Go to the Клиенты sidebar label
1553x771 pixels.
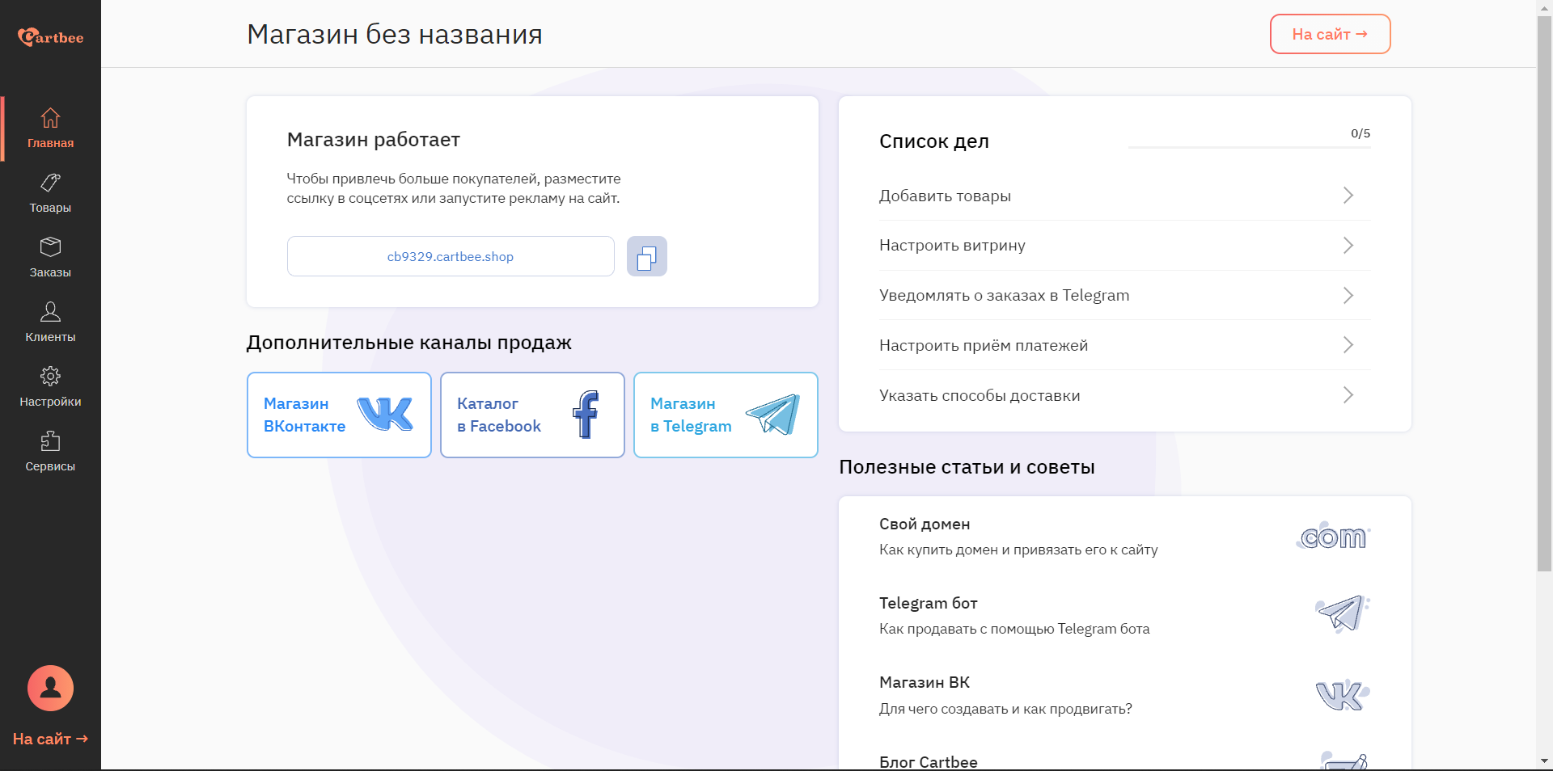pos(50,337)
